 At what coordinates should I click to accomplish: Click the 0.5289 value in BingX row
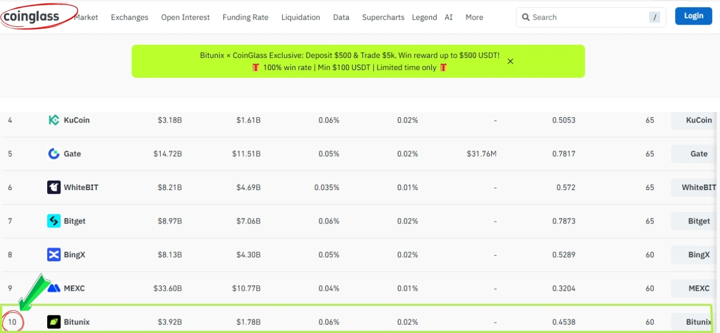click(564, 255)
